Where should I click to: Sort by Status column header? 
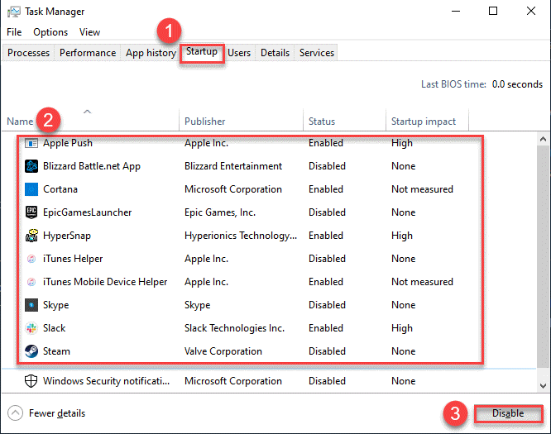(322, 122)
